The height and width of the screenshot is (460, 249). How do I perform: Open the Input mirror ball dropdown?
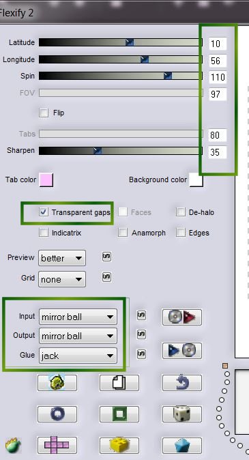(78, 317)
